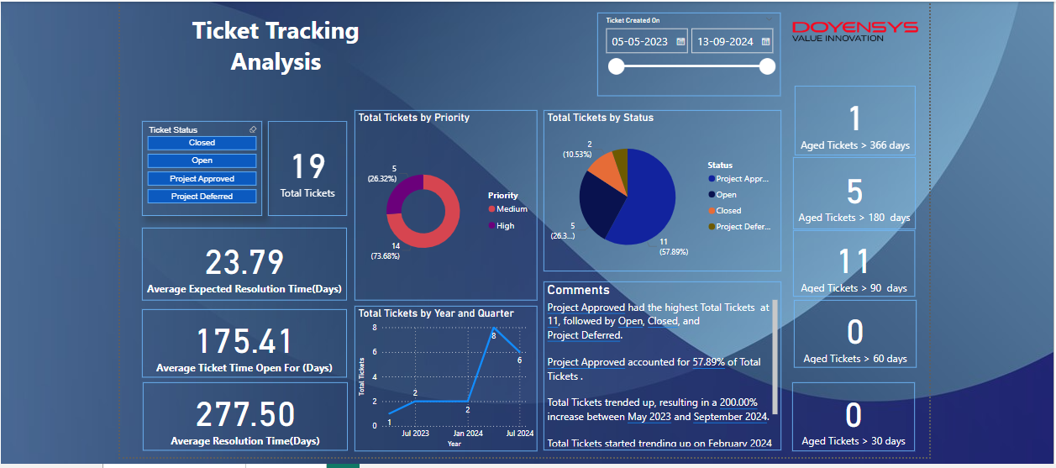Open the start date calendar picker icon
Image resolution: width=1056 pixels, height=468 pixels.
680,41
